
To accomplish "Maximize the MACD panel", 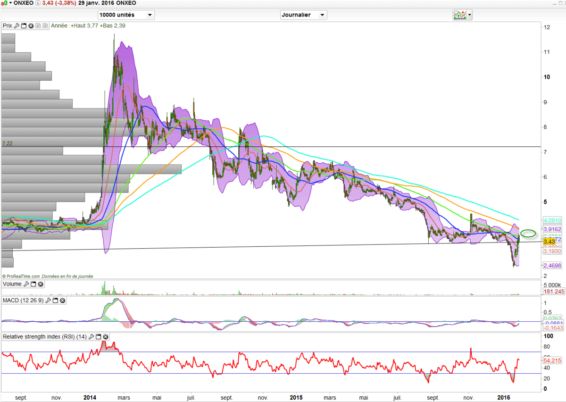I will coord(55,300).
